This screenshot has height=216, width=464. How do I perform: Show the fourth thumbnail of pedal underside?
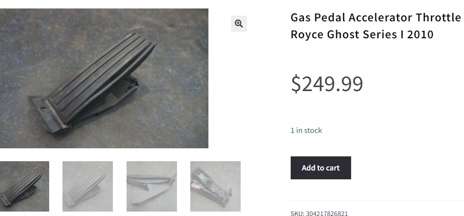point(215,186)
